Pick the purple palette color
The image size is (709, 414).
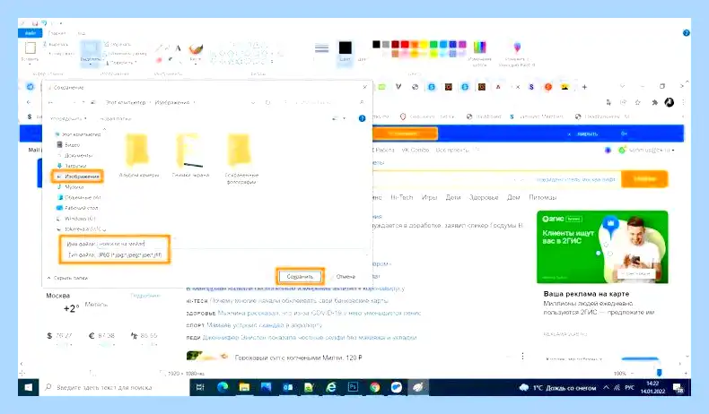point(462,44)
